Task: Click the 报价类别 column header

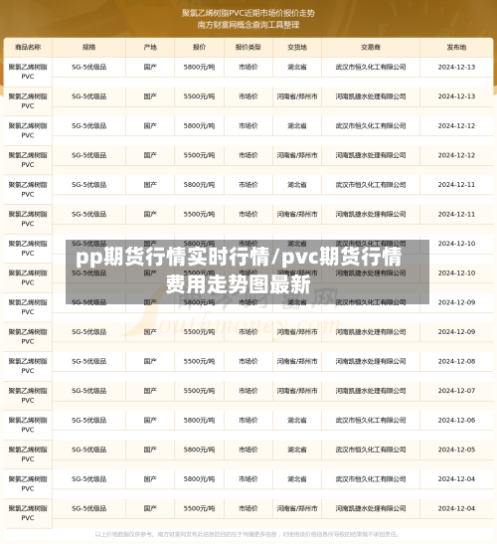Action: (x=248, y=47)
